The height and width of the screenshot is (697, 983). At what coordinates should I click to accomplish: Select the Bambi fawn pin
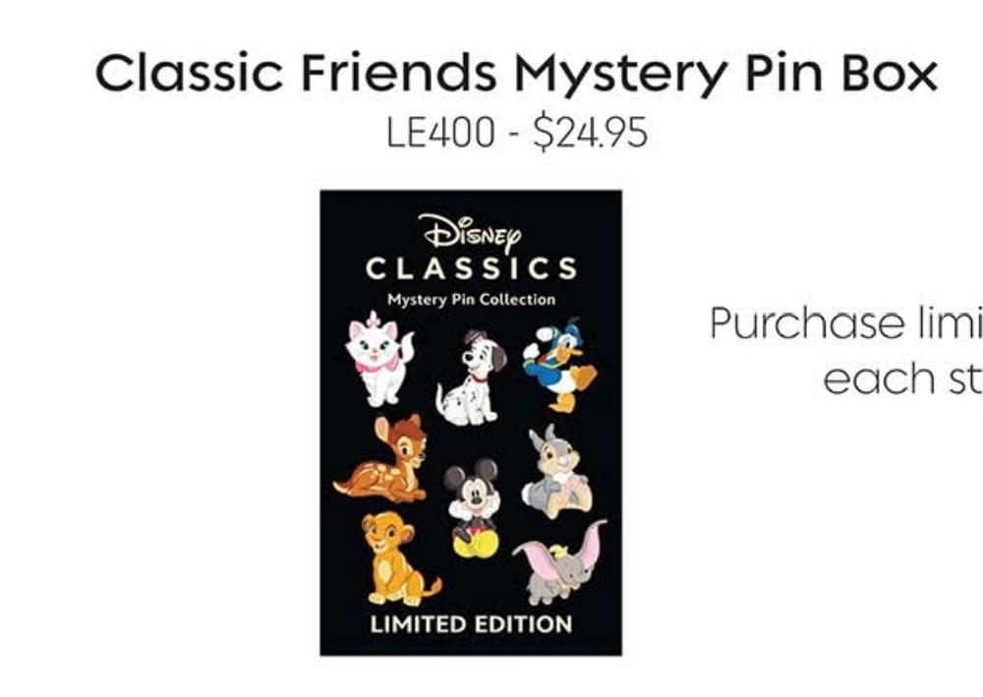tap(381, 458)
